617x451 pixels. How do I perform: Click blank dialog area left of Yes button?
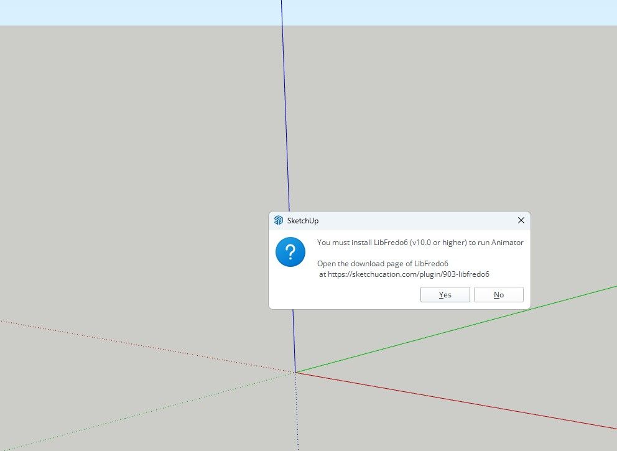(x=348, y=295)
